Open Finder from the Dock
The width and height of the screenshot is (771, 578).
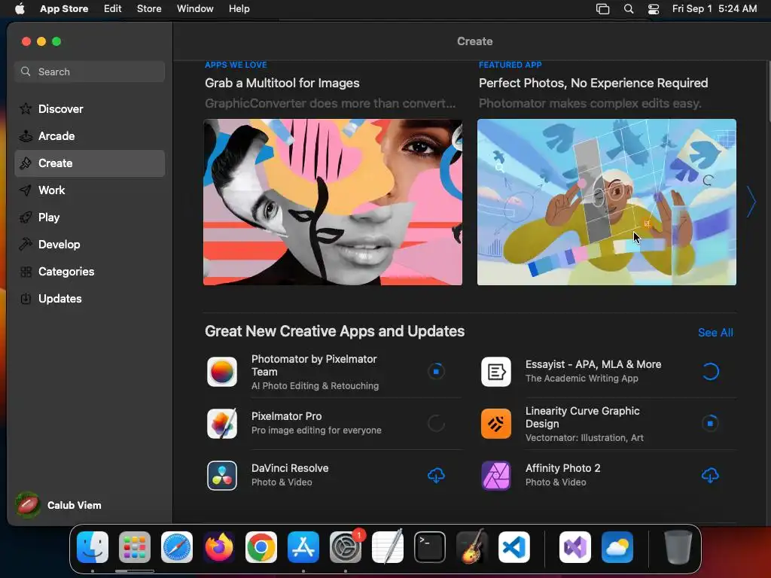tap(93, 547)
